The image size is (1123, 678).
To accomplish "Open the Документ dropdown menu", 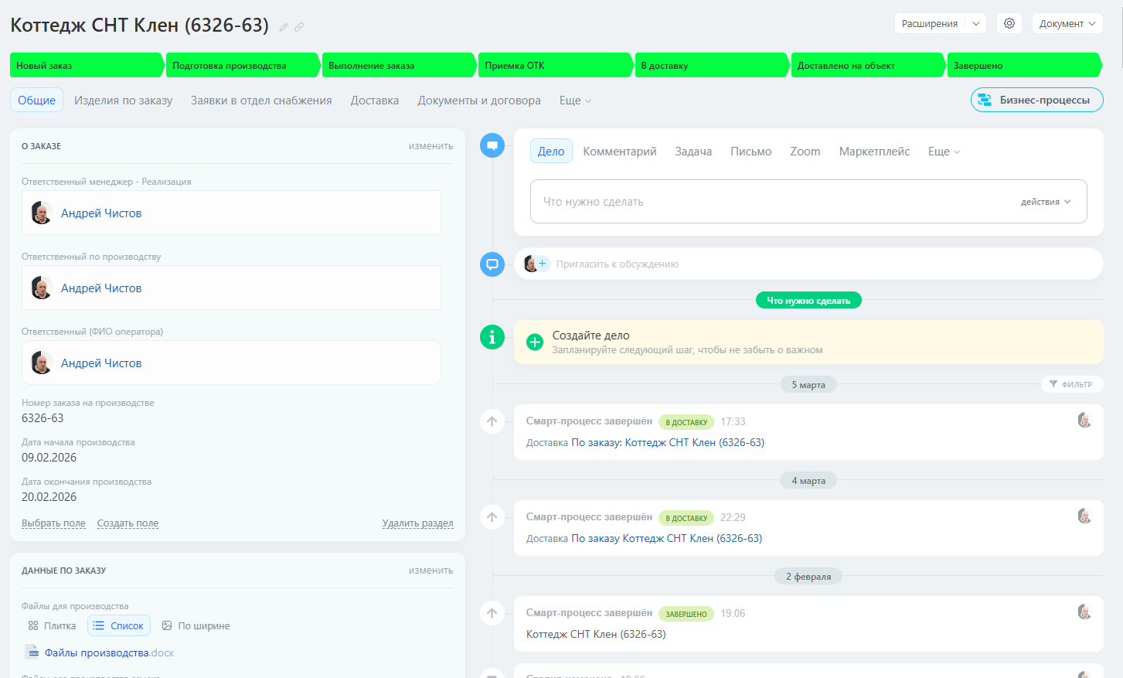I will point(1067,23).
